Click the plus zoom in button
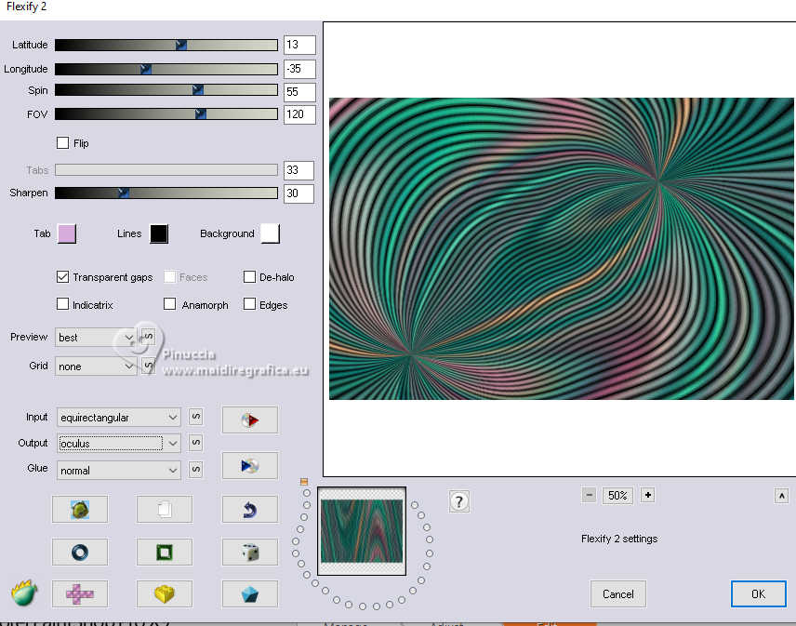Screen dimensions: 796x626 click(648, 495)
